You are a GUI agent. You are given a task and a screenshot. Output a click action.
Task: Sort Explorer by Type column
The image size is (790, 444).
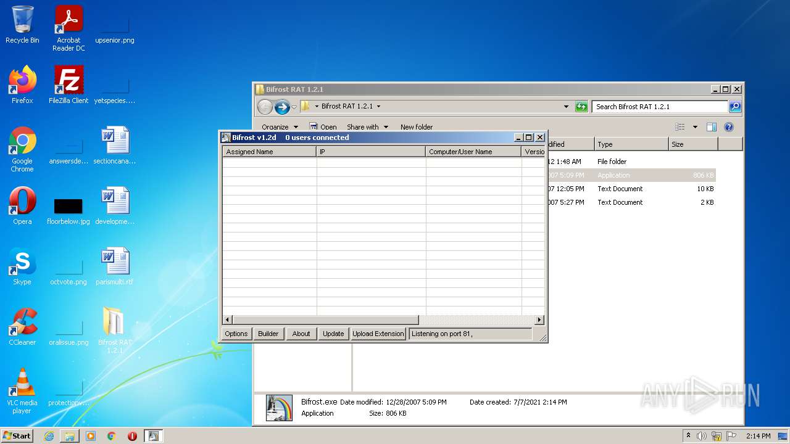631,144
